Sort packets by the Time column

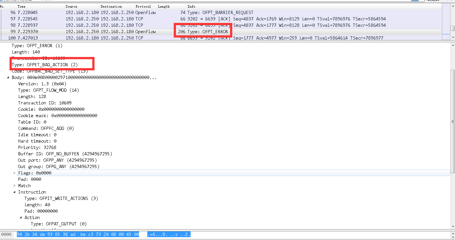(40, 6)
